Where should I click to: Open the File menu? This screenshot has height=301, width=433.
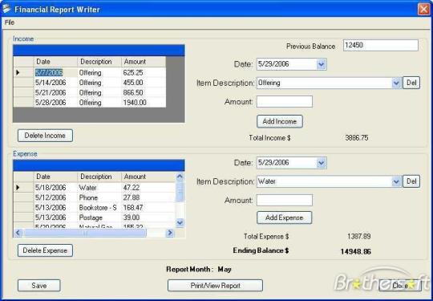coord(10,22)
